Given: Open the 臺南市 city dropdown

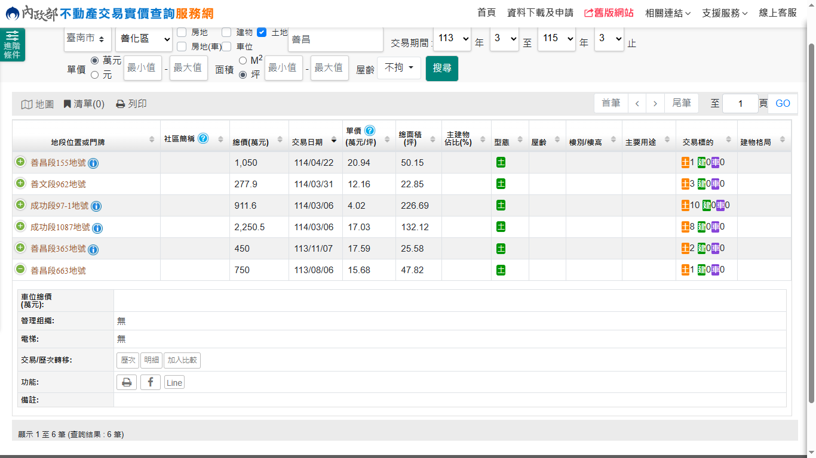Looking at the screenshot, I should 88,39.
